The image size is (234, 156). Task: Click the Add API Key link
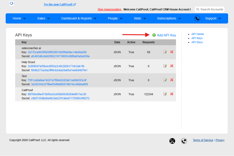[x=166, y=35]
